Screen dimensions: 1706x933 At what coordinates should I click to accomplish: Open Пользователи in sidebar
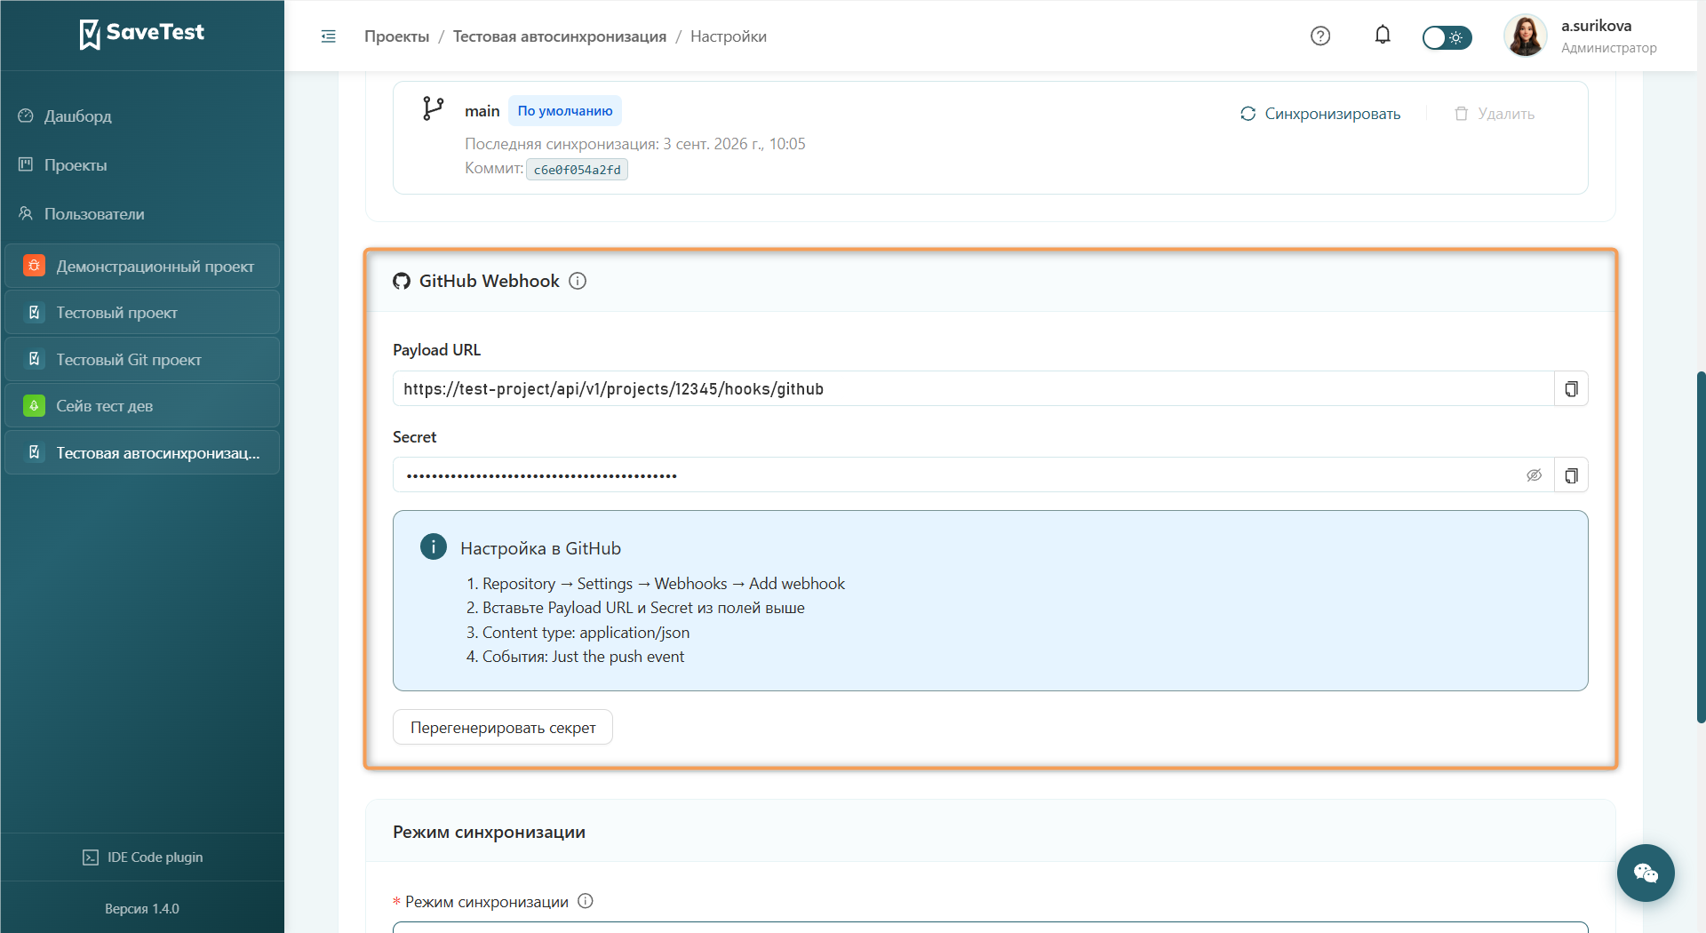pos(94,214)
